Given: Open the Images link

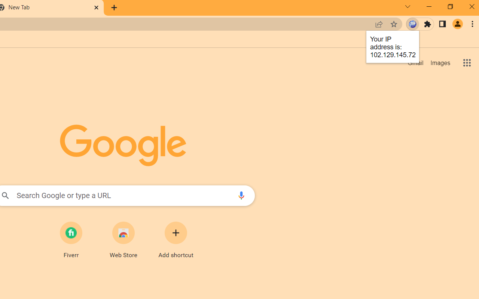Looking at the screenshot, I should 440,63.
